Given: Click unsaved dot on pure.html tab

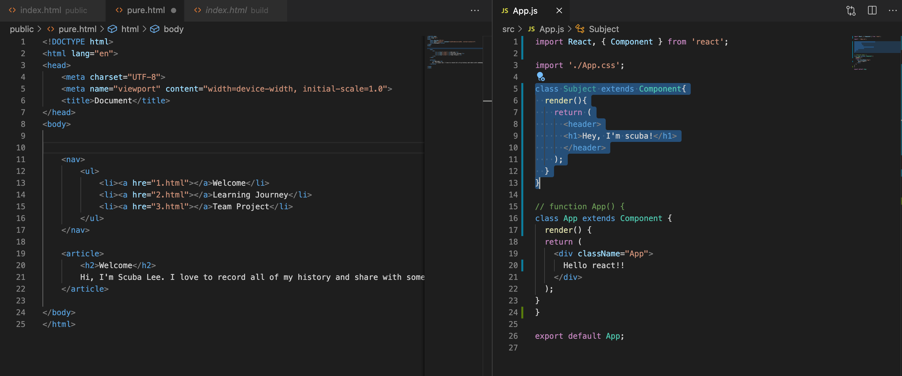Looking at the screenshot, I should (173, 10).
